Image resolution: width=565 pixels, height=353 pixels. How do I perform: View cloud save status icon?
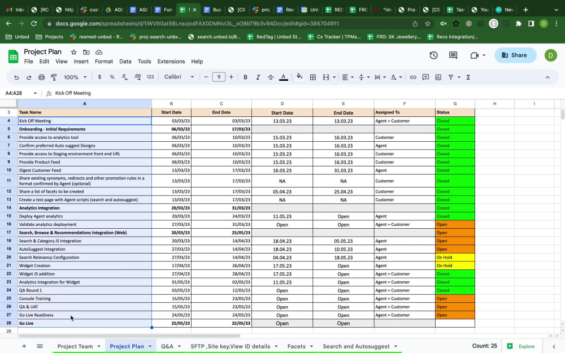tap(99, 52)
